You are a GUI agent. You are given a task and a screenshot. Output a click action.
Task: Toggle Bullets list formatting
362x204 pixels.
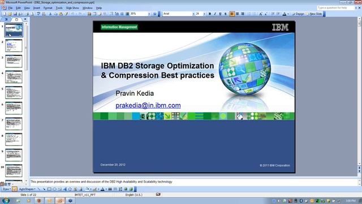[254, 14]
